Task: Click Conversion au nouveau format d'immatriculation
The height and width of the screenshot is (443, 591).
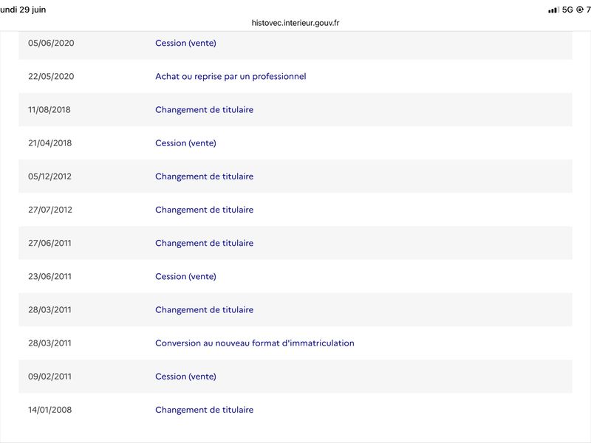Action: 255,343
